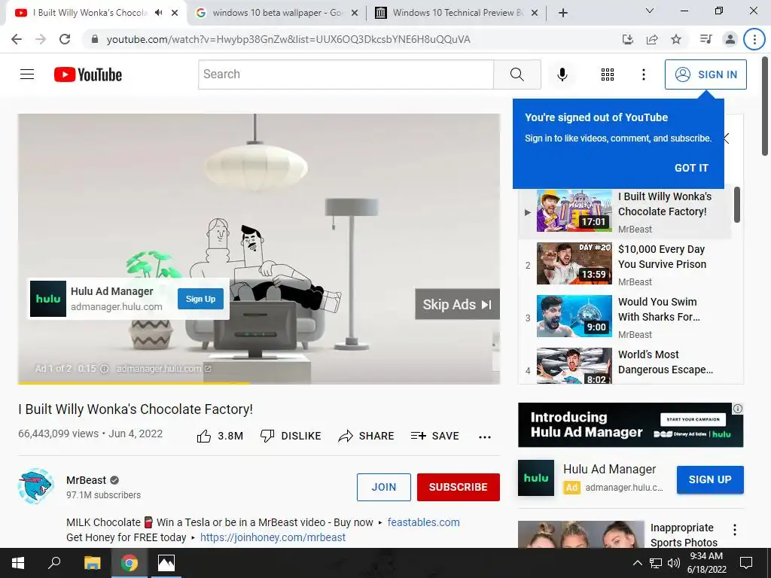Open Windows Start menu
Screen dimensions: 771x578
pyautogui.click(x=18, y=563)
